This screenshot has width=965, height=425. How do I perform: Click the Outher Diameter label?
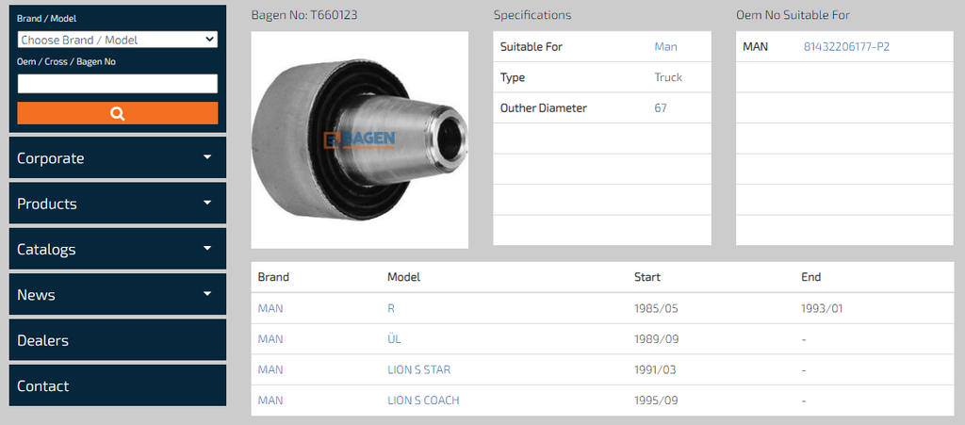tap(544, 108)
